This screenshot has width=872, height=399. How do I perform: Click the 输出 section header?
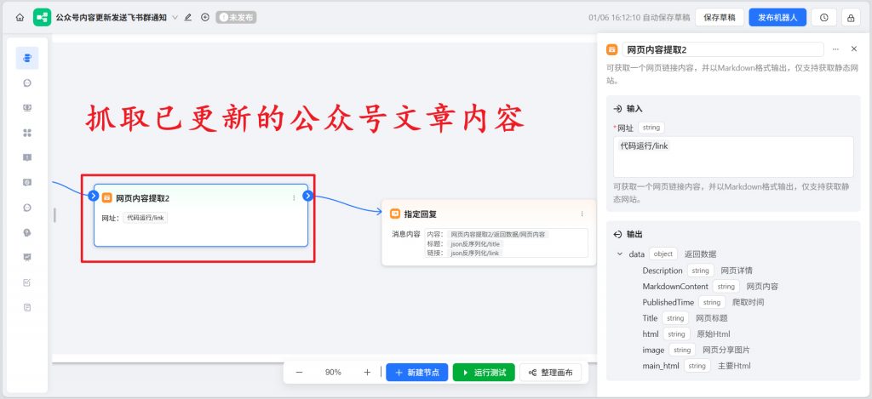coord(628,235)
